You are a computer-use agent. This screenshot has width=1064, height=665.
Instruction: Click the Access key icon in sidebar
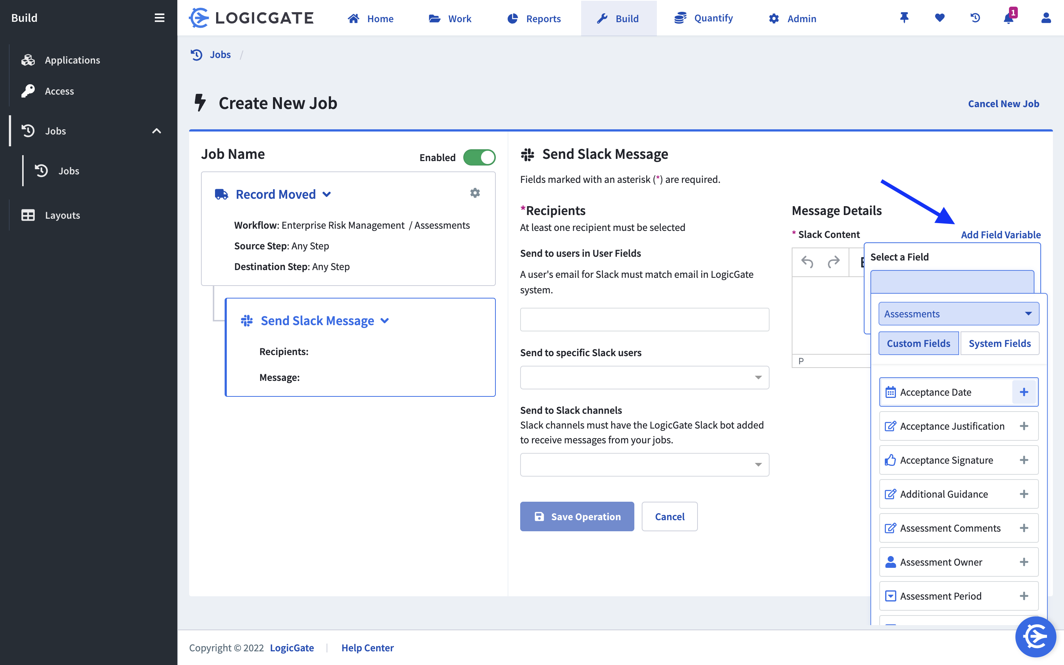(x=28, y=91)
